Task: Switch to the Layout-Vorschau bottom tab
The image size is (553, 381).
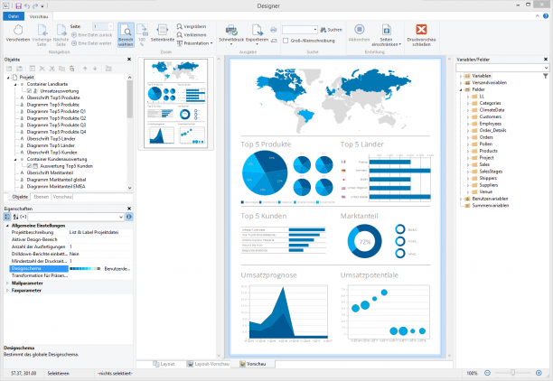Action: (x=208, y=364)
